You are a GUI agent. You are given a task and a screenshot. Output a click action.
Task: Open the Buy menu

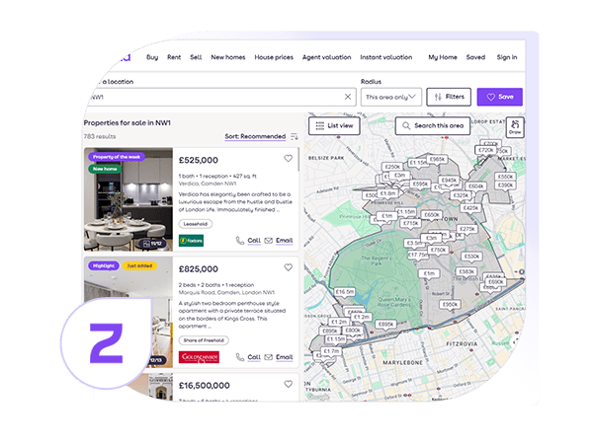[x=152, y=57]
